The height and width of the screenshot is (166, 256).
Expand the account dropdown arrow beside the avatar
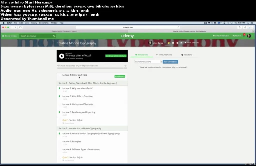point(252,36)
